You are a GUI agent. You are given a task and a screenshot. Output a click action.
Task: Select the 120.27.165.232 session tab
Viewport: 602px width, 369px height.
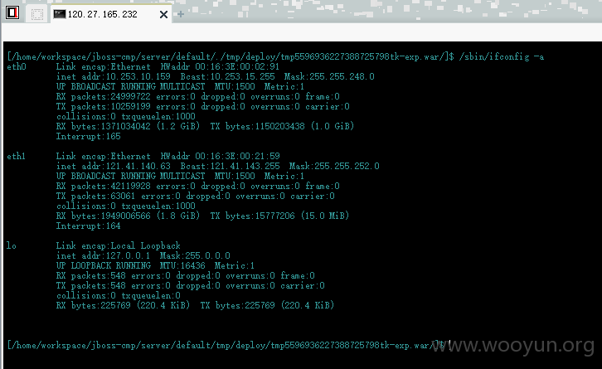(x=111, y=14)
